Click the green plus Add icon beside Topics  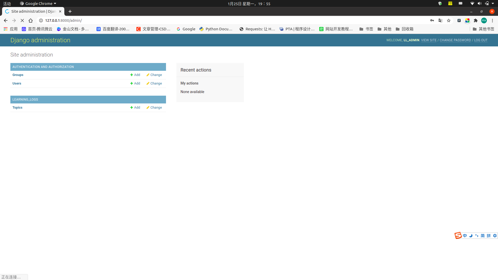[132, 107]
